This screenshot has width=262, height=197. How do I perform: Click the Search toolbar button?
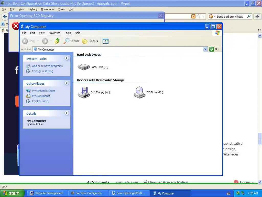point(71,41)
